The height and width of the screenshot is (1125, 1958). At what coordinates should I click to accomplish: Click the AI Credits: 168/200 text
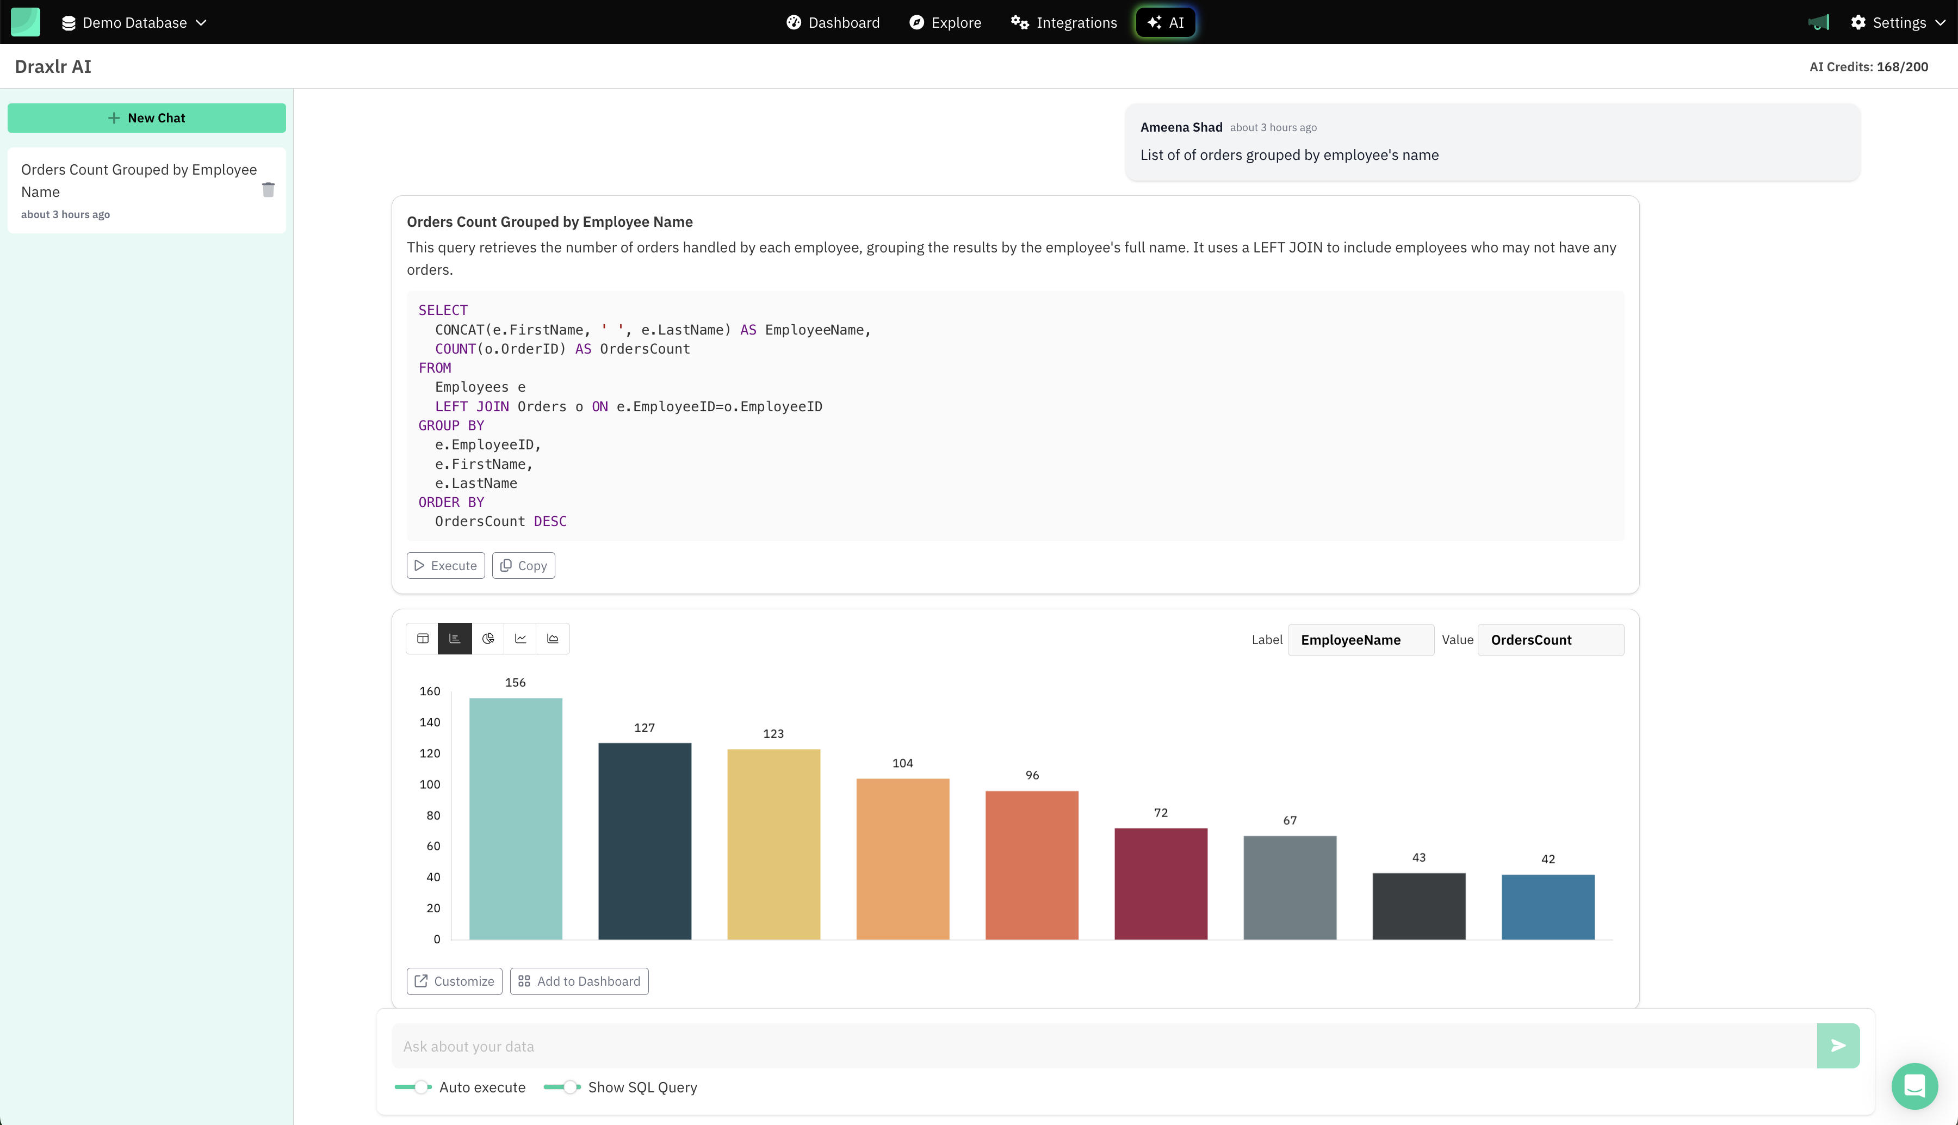pos(1868,66)
